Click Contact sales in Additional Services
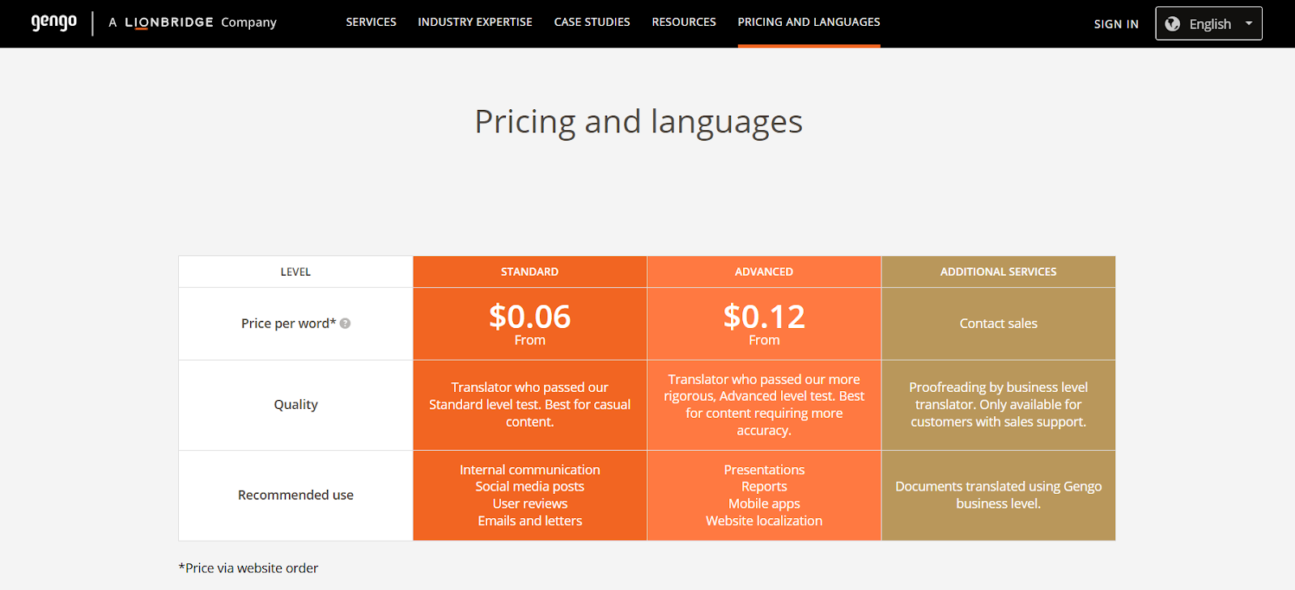Viewport: 1295px width, 590px height. pos(998,323)
